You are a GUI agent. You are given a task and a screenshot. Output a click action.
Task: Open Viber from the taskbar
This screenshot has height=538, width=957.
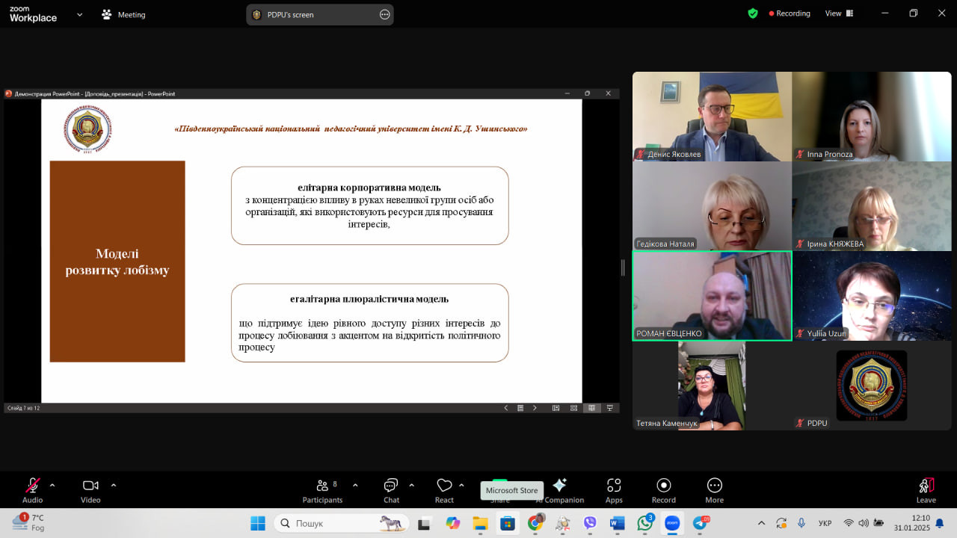[x=591, y=523]
